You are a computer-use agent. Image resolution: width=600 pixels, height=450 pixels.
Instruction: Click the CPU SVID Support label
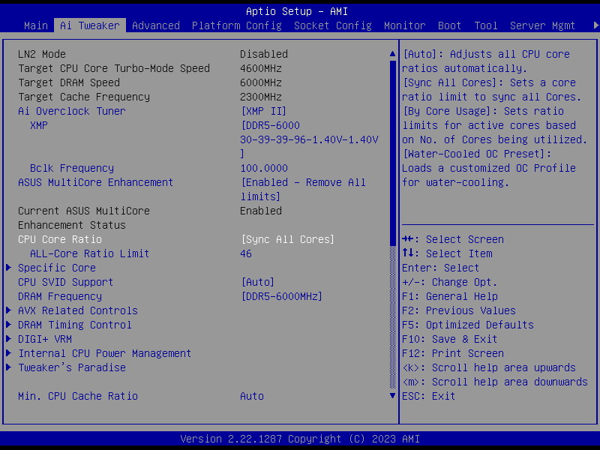click(65, 283)
